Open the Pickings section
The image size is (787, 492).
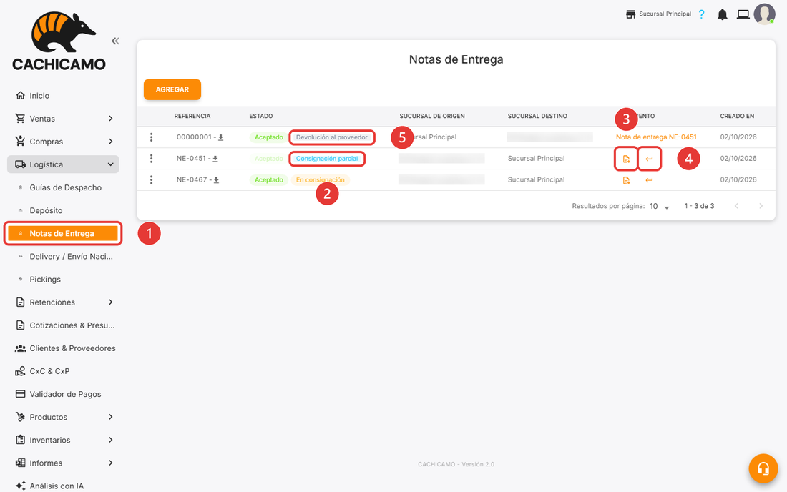(x=44, y=280)
